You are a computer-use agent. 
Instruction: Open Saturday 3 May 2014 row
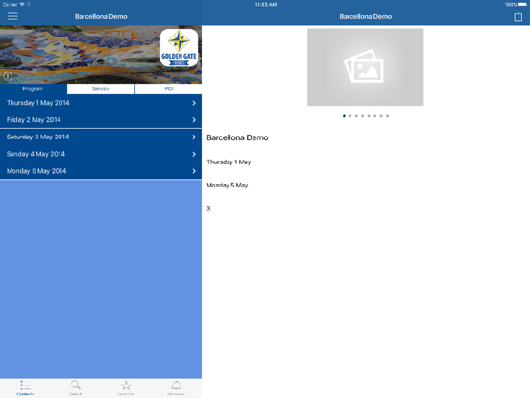tap(101, 137)
